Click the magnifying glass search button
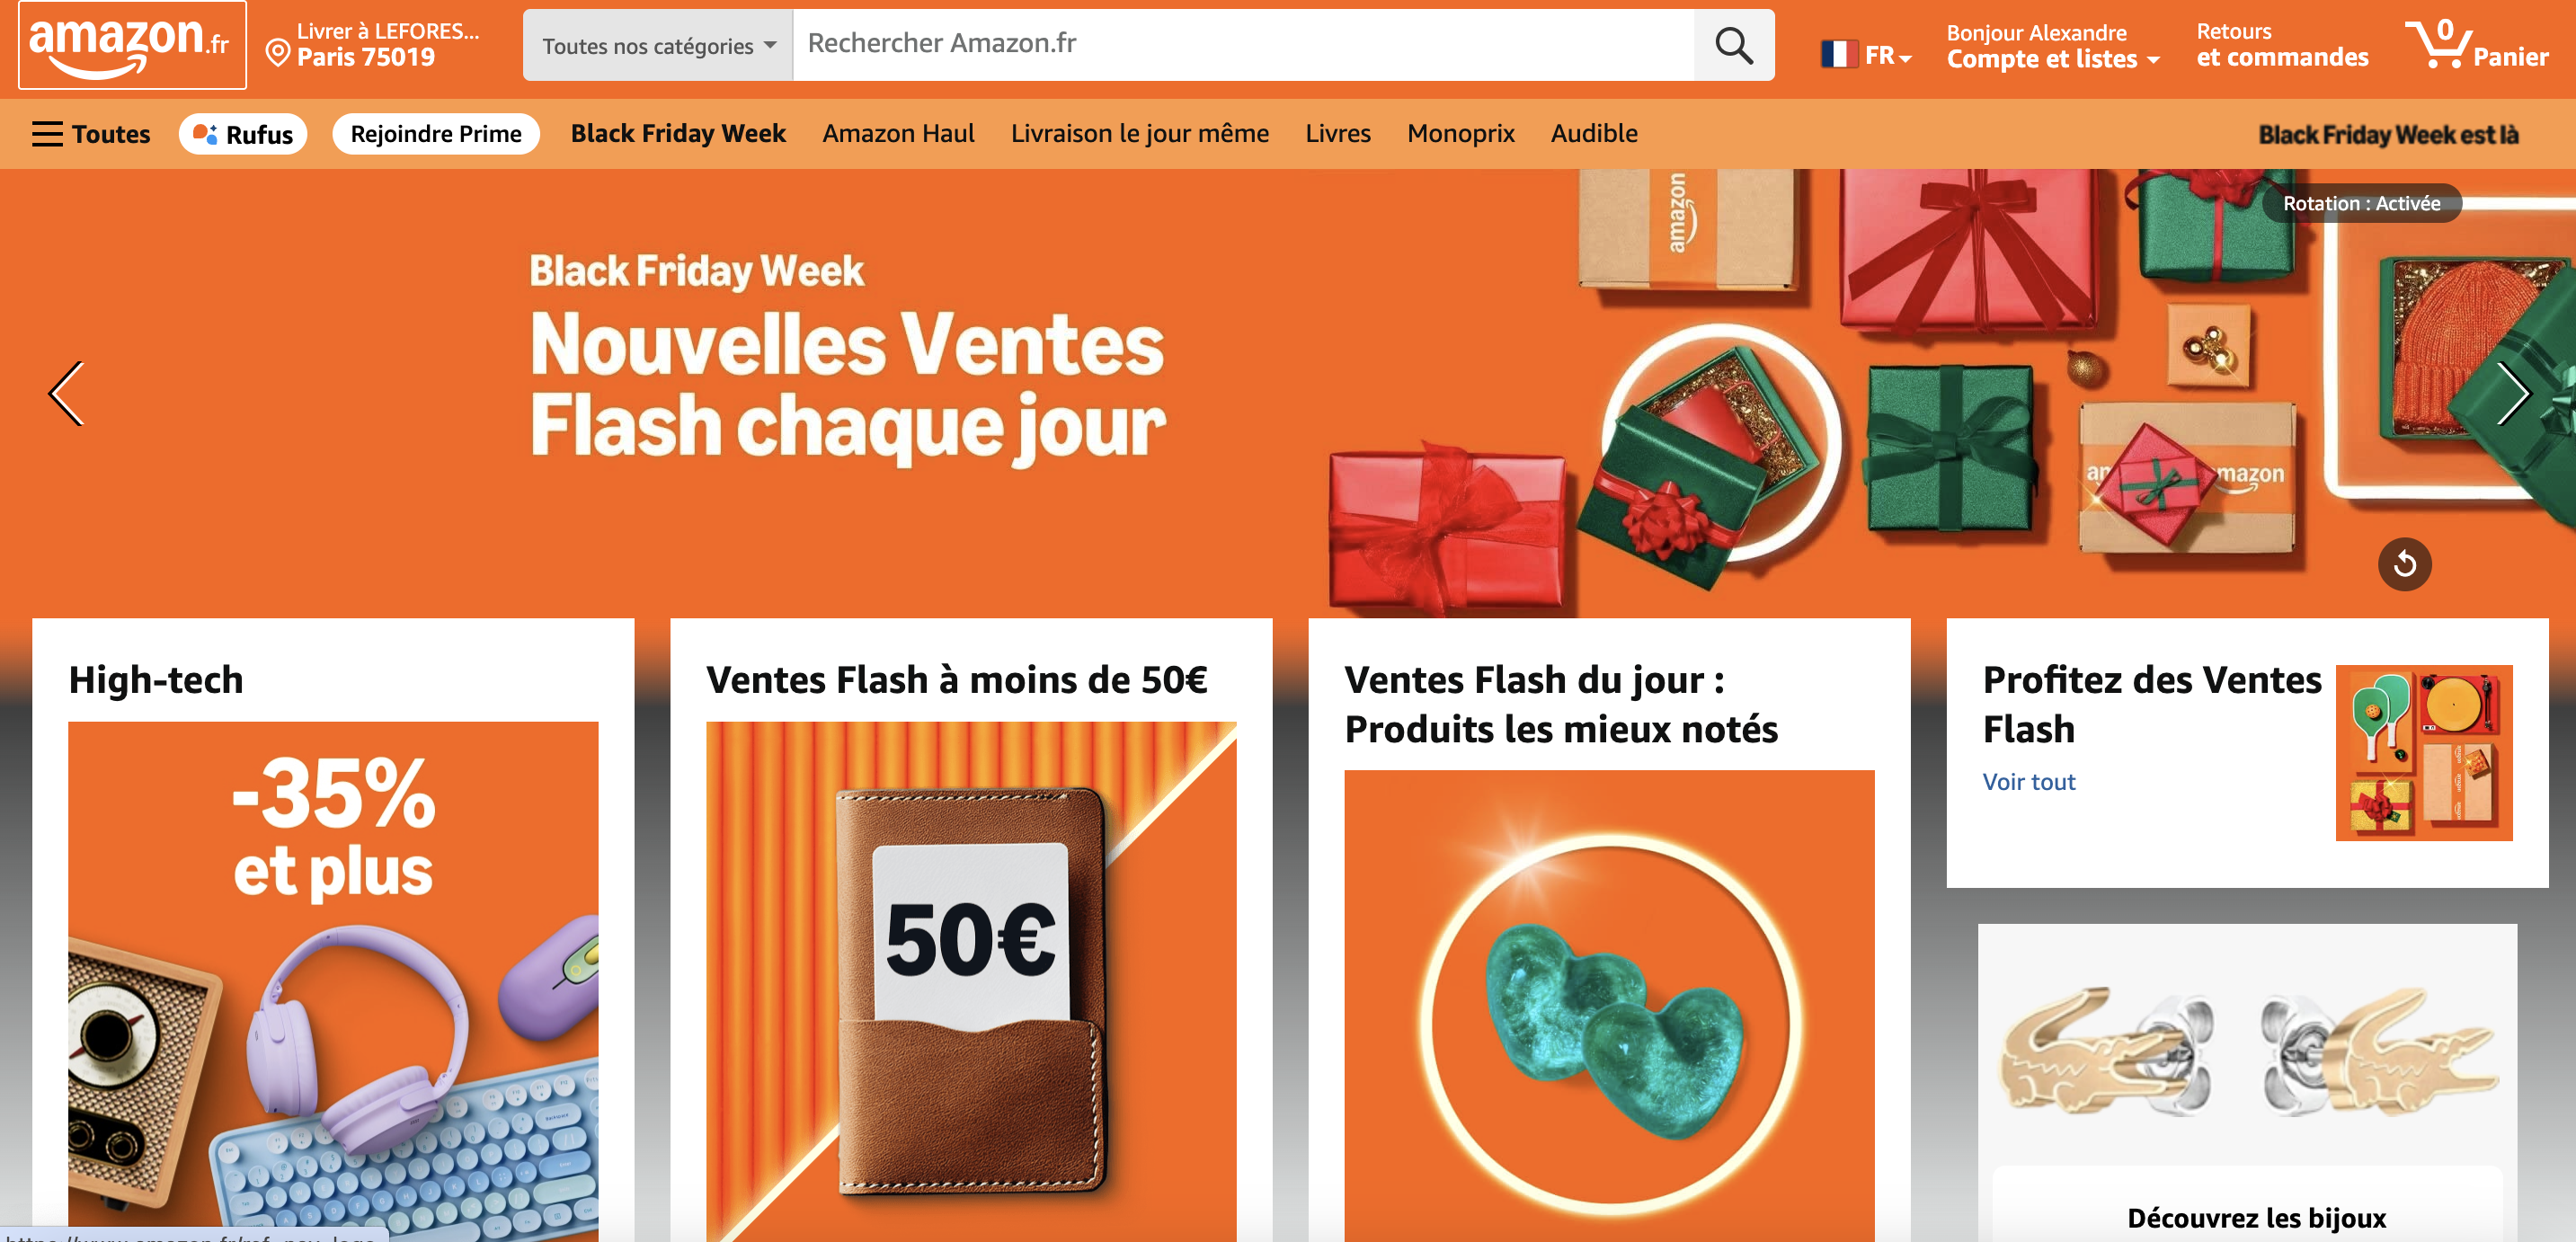This screenshot has width=2576, height=1242. [x=1733, y=45]
